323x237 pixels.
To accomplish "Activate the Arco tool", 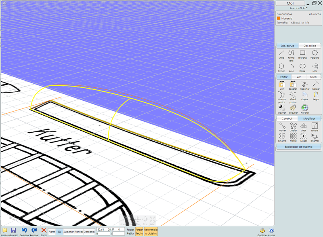I will click(x=291, y=68).
